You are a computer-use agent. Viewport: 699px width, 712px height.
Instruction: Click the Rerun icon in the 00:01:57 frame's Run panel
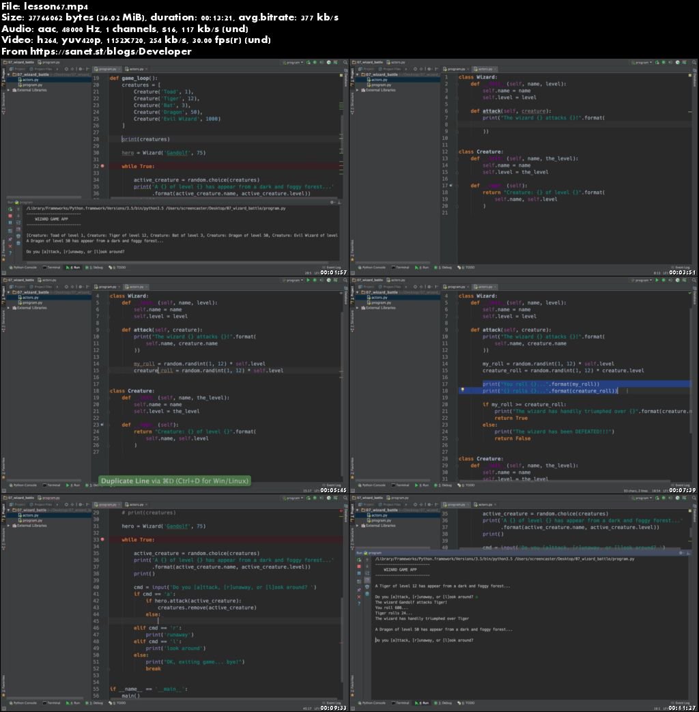click(10, 210)
